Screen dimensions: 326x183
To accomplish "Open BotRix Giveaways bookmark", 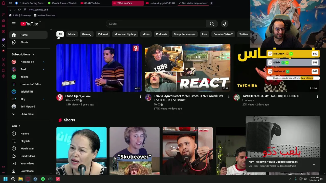I will point(20,15).
